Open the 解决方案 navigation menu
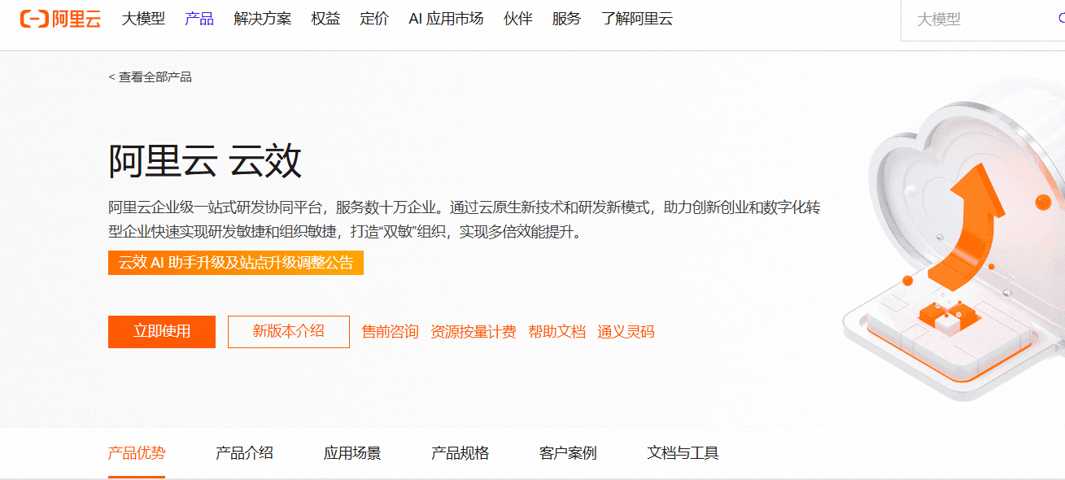The image size is (1065, 480). 262,19
